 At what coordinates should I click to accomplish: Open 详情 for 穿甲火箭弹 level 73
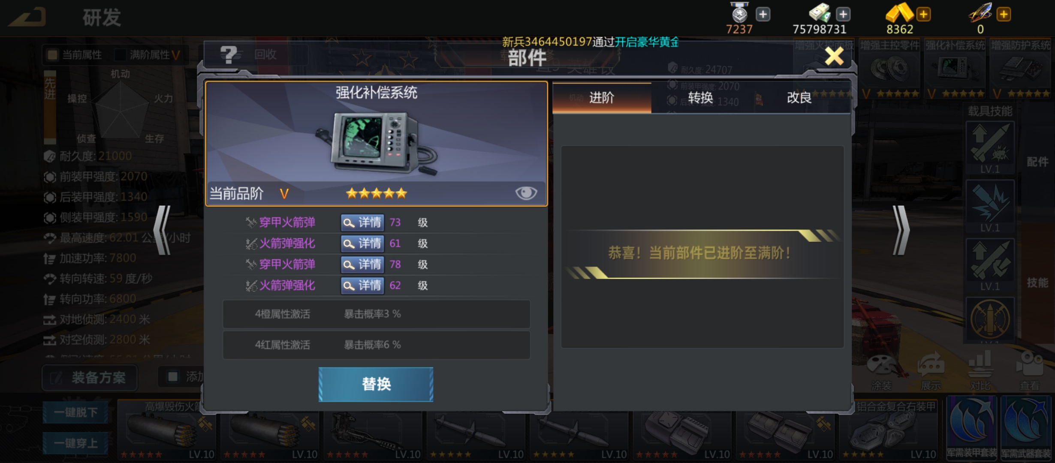pos(362,222)
